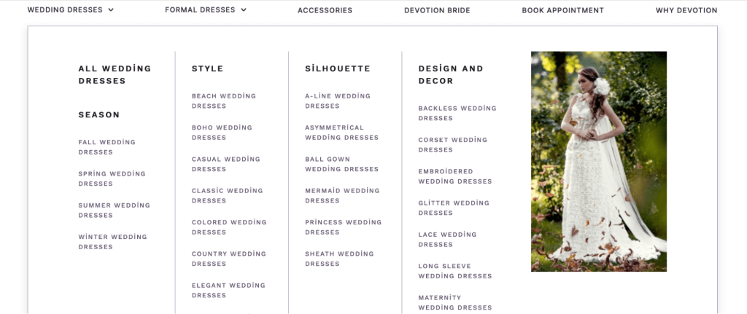Select Boho Wedding Dresses link
Screen dimensions: 747x314
point(222,133)
